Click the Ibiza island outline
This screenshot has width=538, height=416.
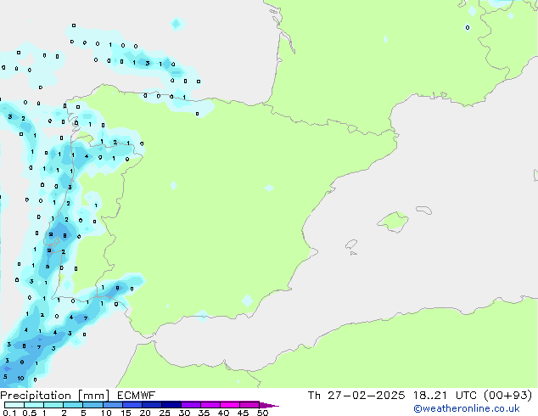351,244
